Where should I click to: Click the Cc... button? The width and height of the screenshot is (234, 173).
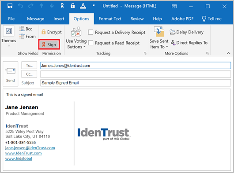pos(29,74)
